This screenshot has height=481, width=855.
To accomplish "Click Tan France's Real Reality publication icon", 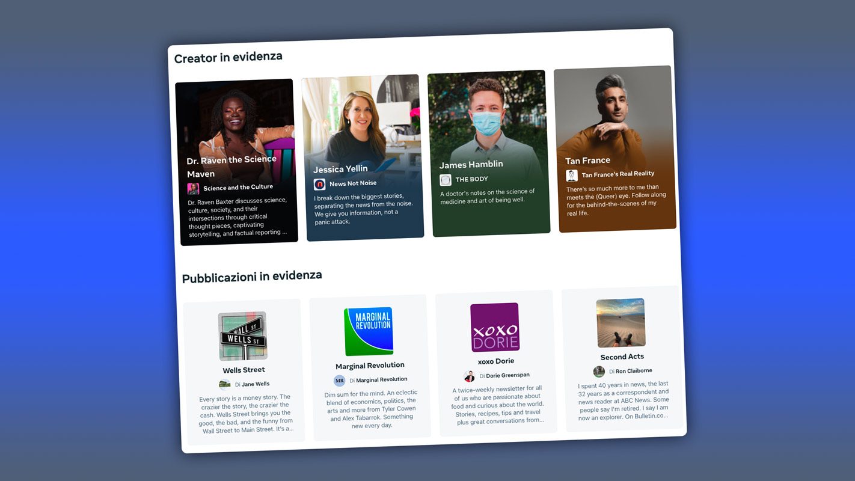I will coord(572,176).
